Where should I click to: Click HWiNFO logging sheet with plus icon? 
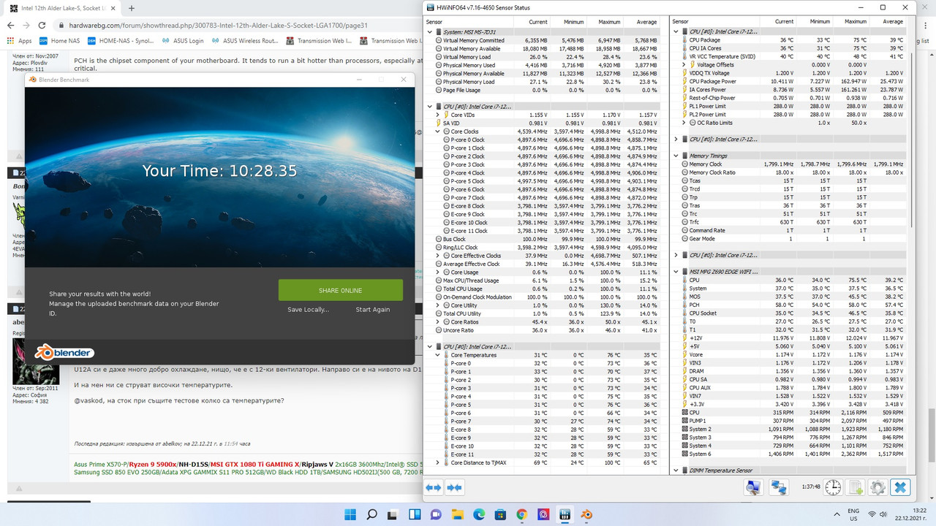coord(856,487)
